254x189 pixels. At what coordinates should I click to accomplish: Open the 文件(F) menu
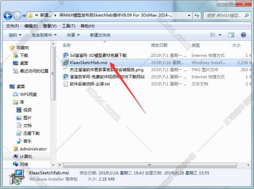[x=12, y=26]
